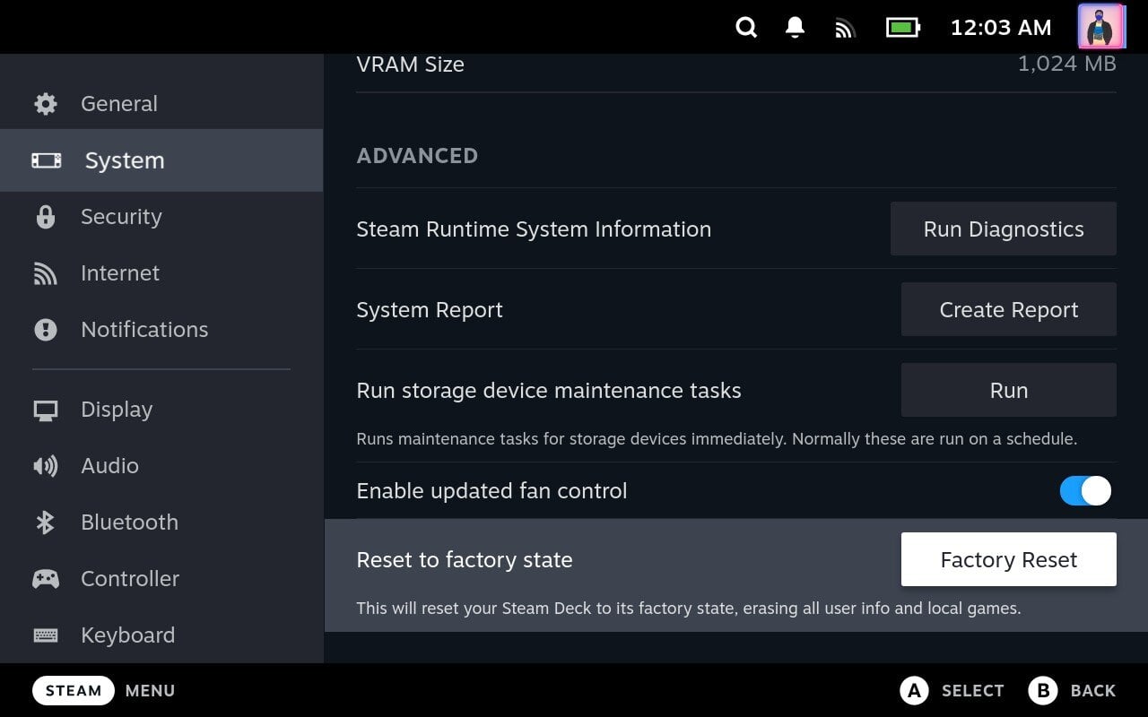Image resolution: width=1148 pixels, height=717 pixels.
Task: Open the STEAM menu pill
Action: [x=74, y=691]
